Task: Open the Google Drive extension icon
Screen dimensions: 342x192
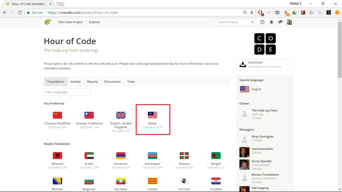Action: (x=294, y=13)
